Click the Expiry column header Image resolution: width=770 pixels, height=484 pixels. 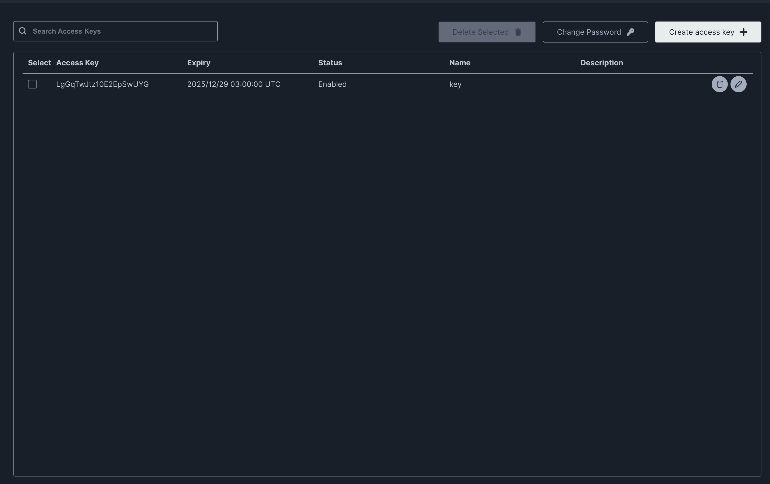click(x=199, y=63)
